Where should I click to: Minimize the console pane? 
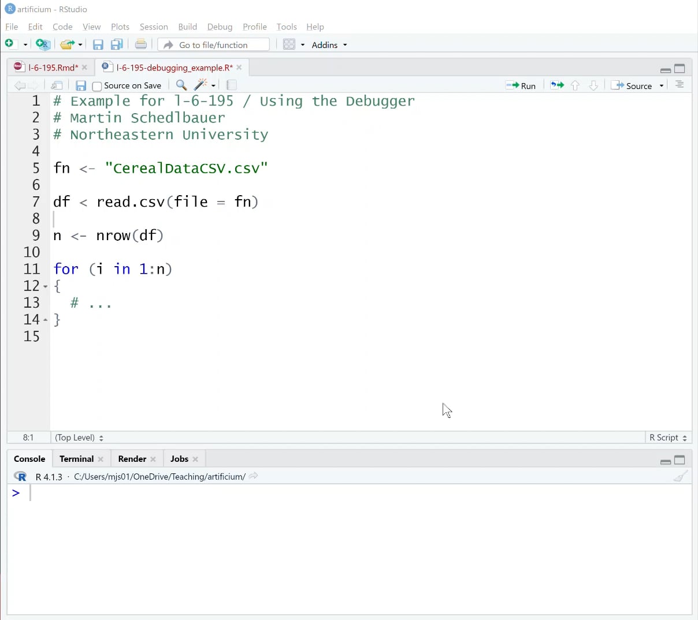666,461
